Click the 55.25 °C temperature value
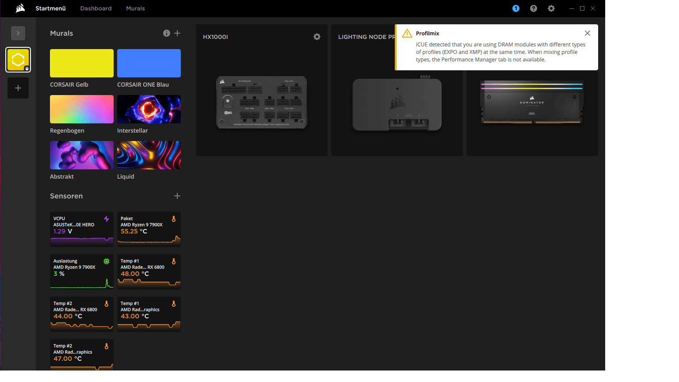 134,231
